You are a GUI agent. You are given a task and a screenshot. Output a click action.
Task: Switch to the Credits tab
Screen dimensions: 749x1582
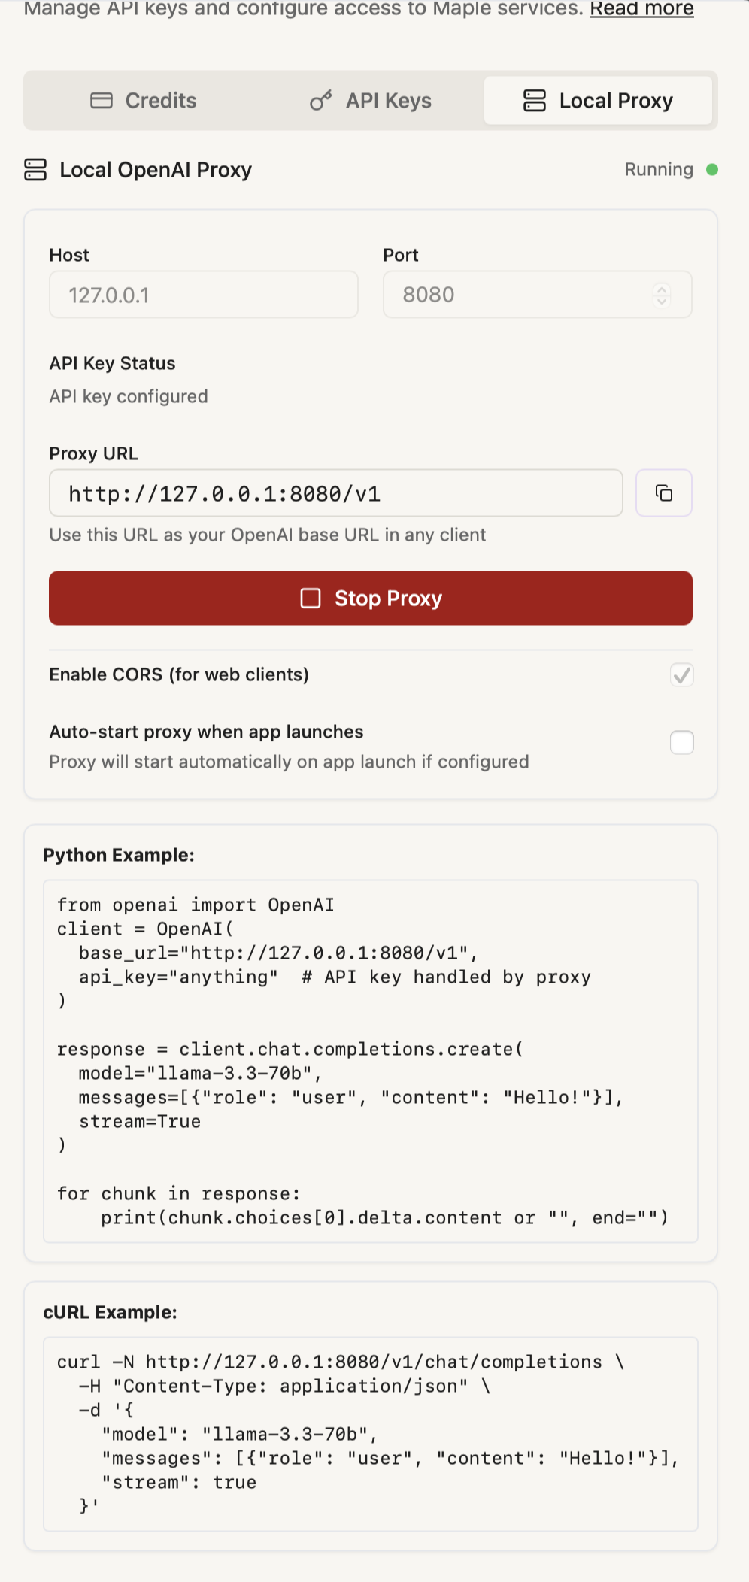[x=144, y=101]
